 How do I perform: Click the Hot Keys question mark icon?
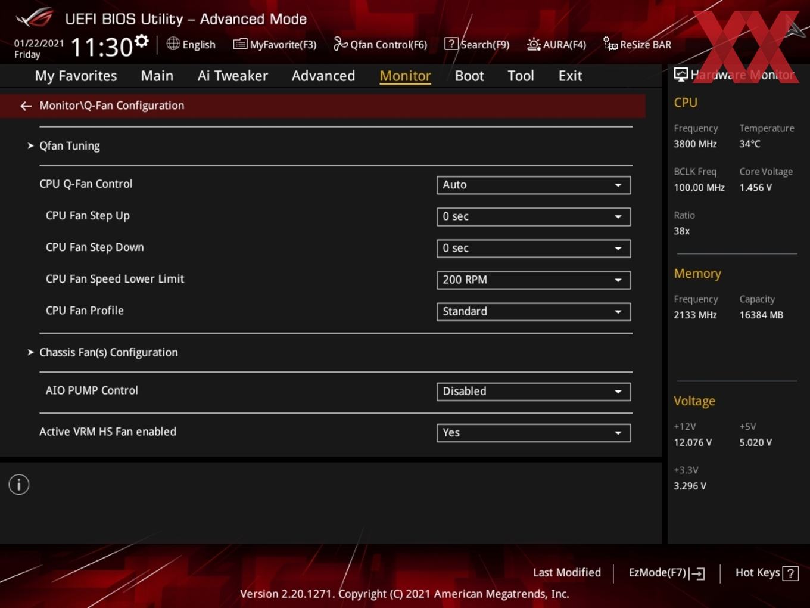(x=790, y=573)
